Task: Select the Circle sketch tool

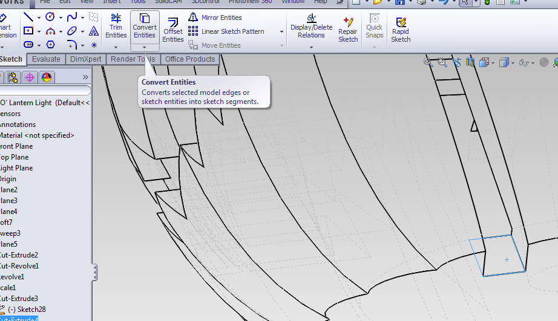Action: click(x=50, y=17)
